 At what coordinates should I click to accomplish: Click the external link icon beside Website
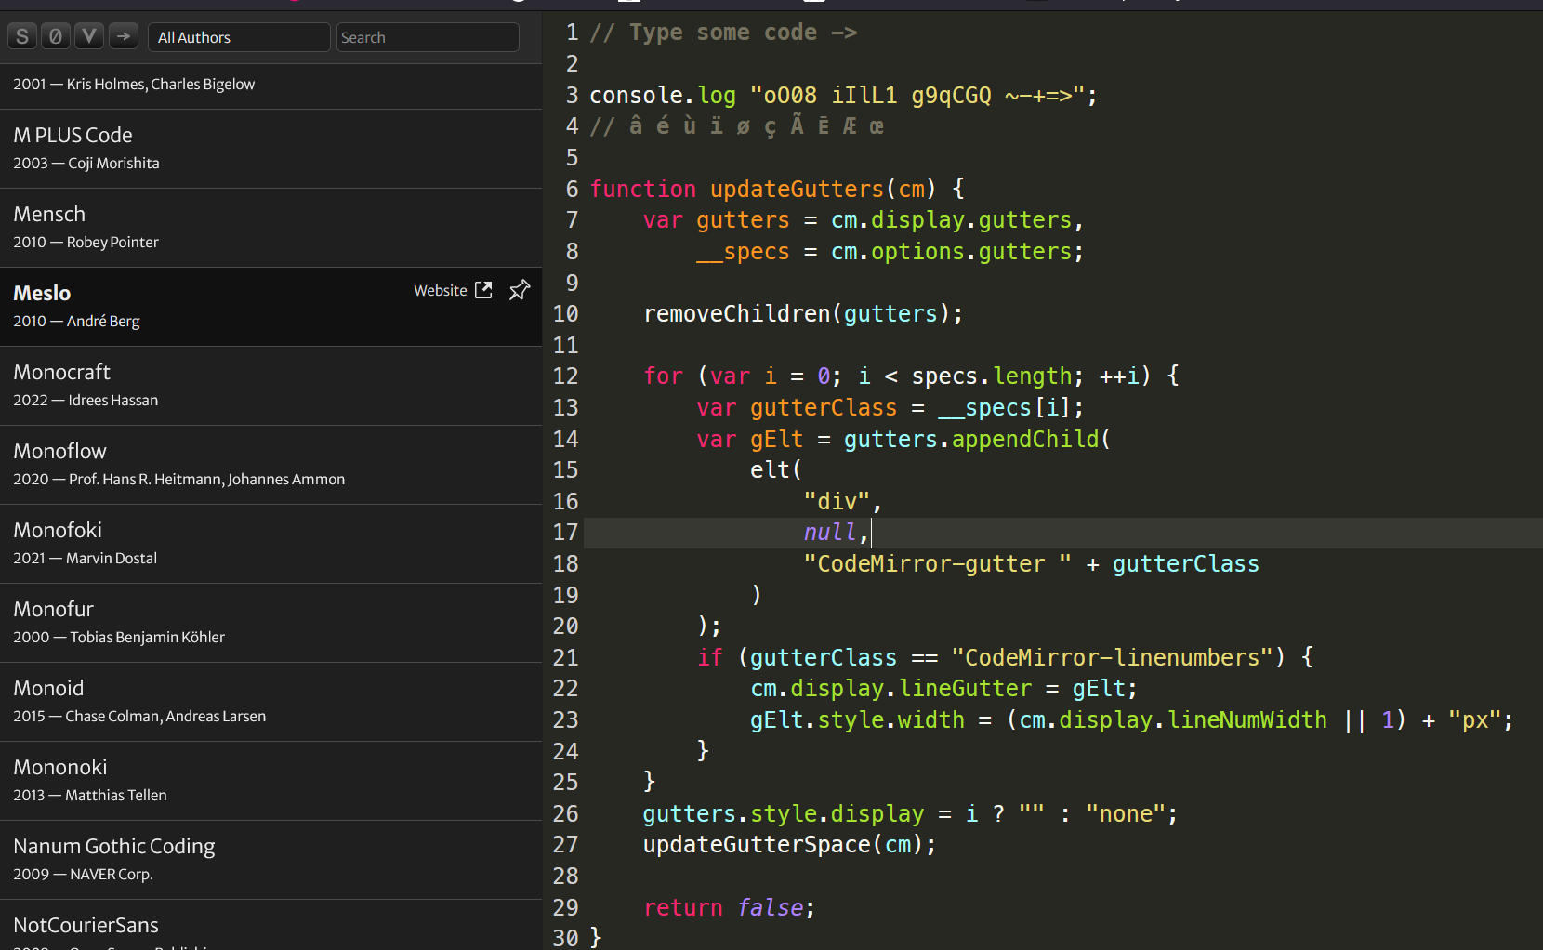pos(483,290)
